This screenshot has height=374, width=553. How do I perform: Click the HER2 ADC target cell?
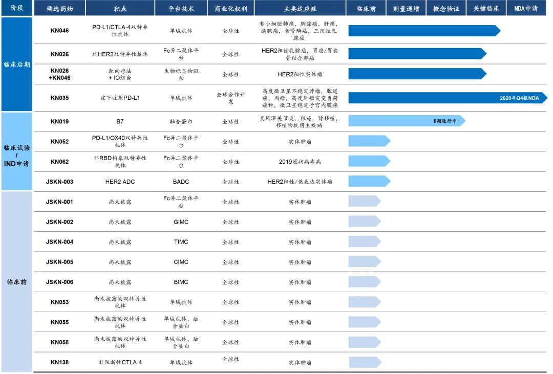coord(120,182)
